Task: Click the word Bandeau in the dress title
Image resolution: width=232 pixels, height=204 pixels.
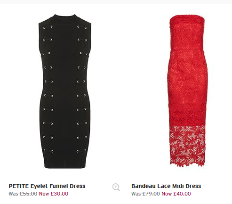Action: [144, 186]
